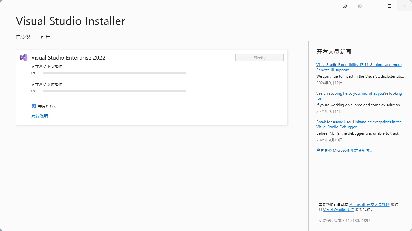
Task: Click the 暂停(P) button
Action: point(259,57)
